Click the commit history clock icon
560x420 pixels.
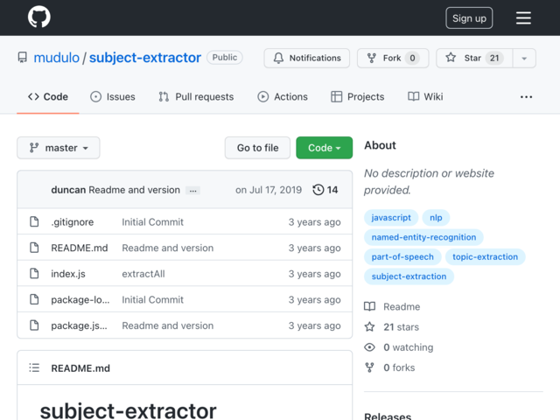[318, 190]
